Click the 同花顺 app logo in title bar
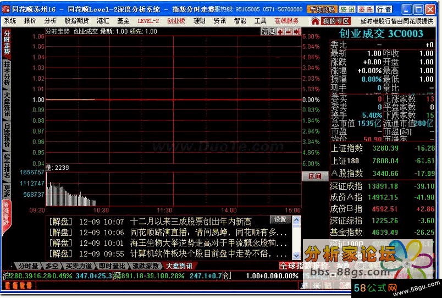This screenshot has width=442, height=298. (x=5, y=9)
